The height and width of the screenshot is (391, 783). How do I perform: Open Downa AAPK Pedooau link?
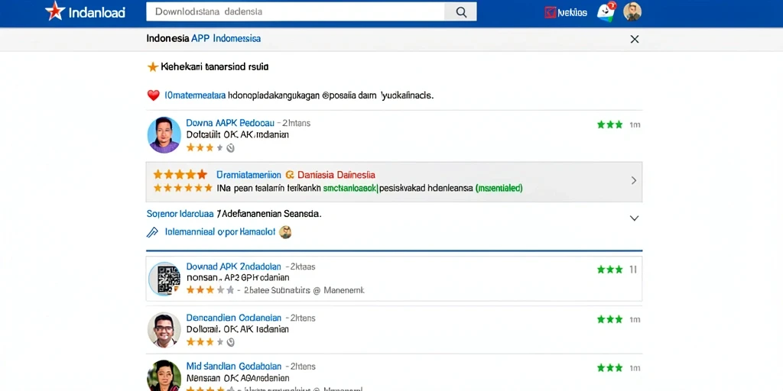point(230,123)
